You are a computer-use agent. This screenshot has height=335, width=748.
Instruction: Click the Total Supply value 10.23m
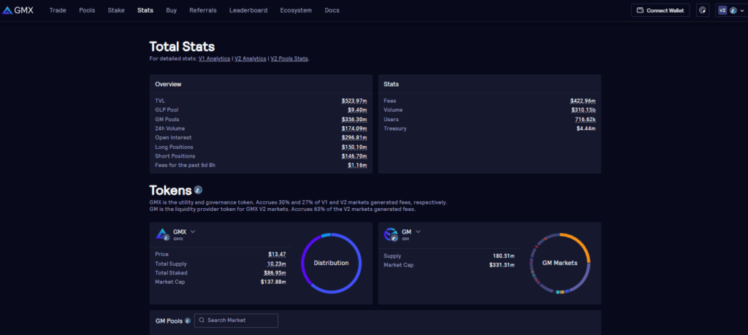click(x=277, y=264)
